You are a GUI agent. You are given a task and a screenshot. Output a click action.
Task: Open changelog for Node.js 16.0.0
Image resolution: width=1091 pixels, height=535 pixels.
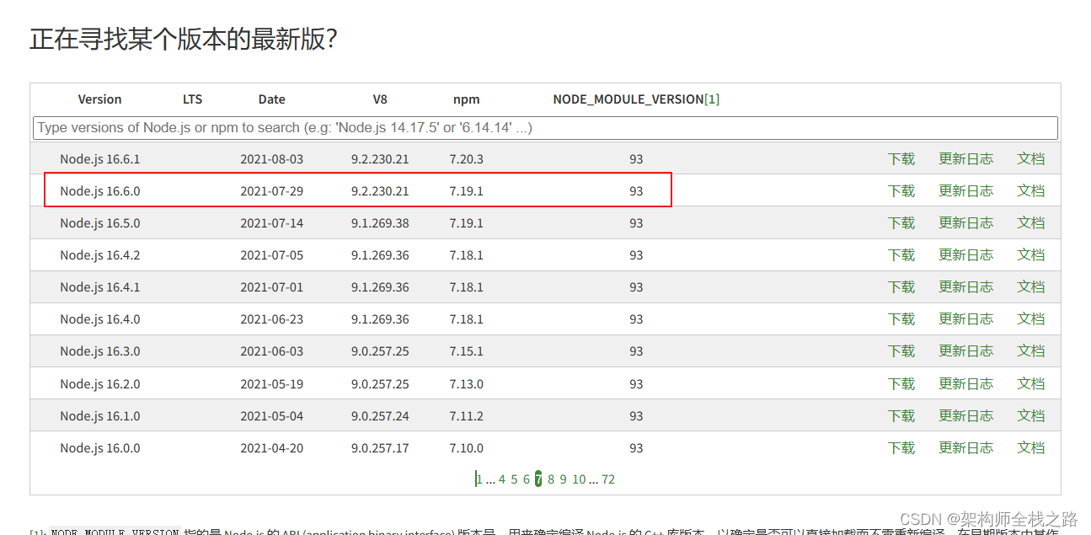pyautogui.click(x=965, y=448)
